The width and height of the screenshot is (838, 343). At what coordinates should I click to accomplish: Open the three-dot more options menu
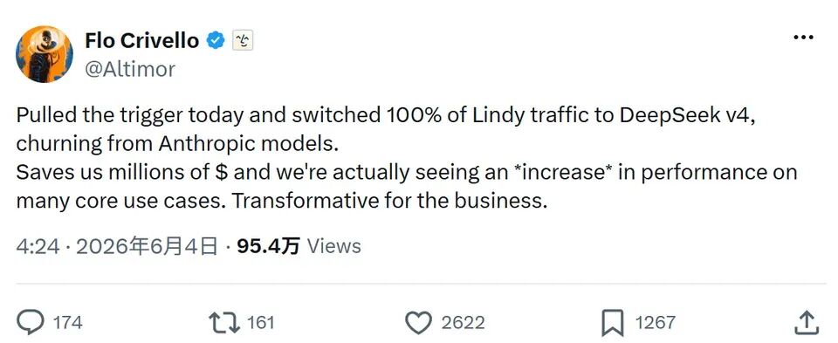click(804, 38)
